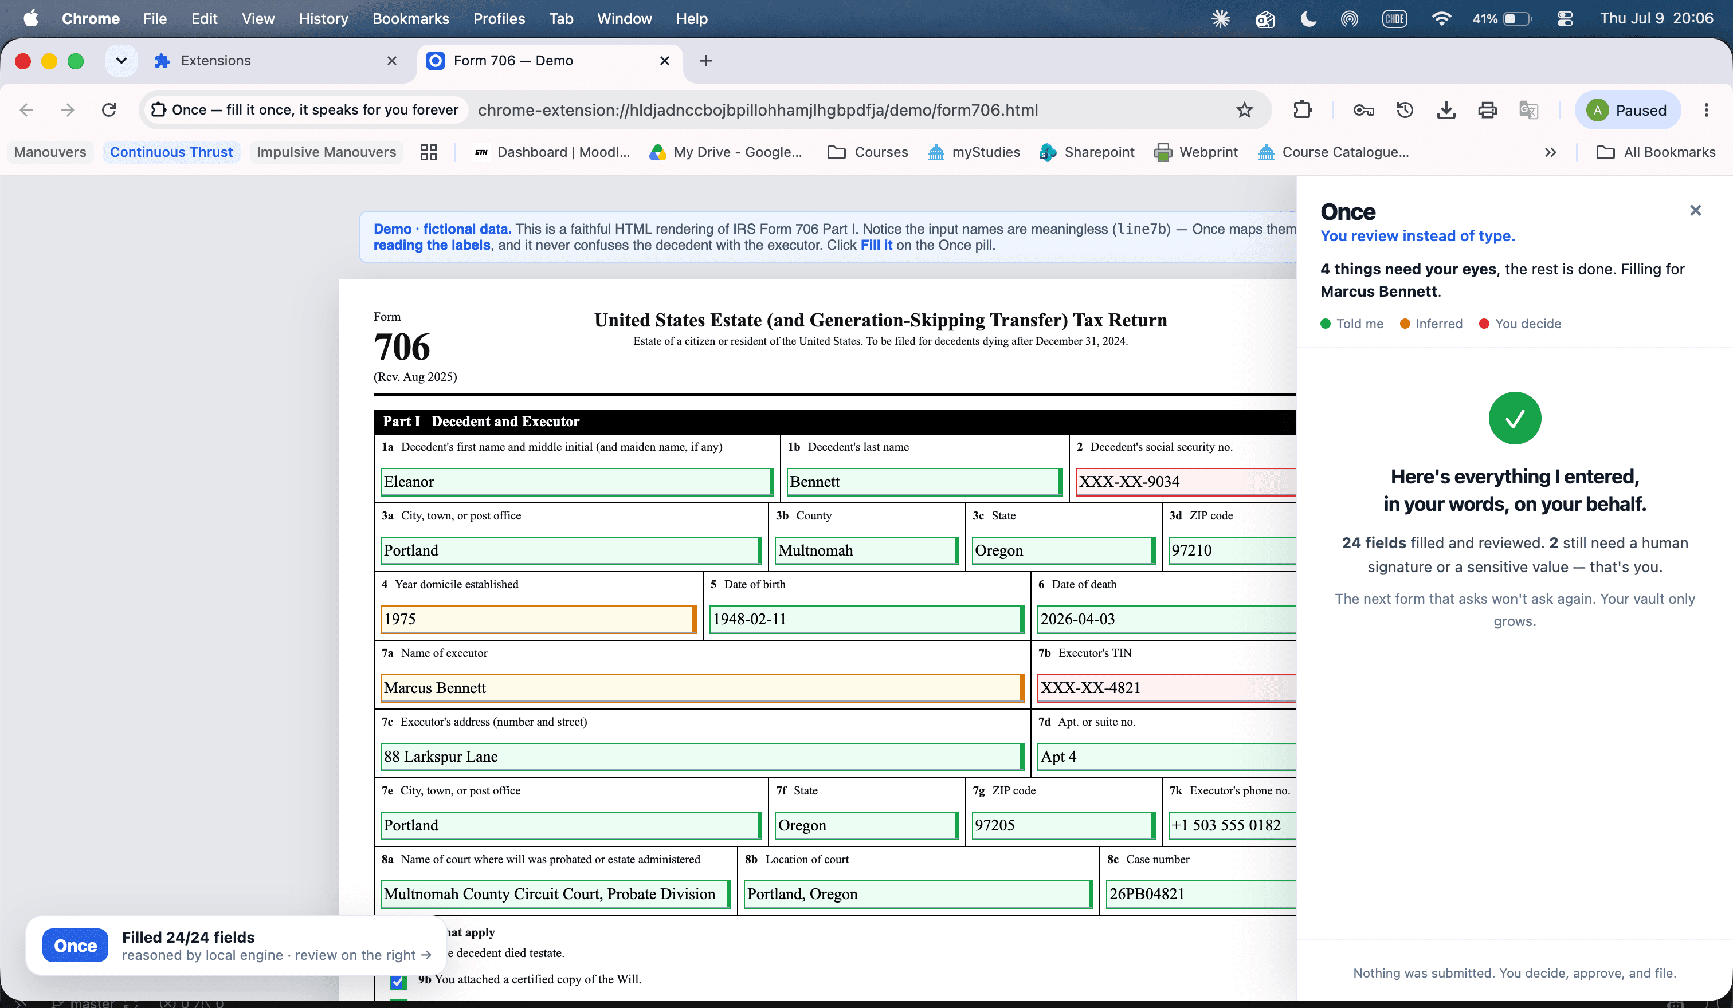Reload the Form 706 page
Viewport: 1733px width, 1008px height.
point(109,110)
